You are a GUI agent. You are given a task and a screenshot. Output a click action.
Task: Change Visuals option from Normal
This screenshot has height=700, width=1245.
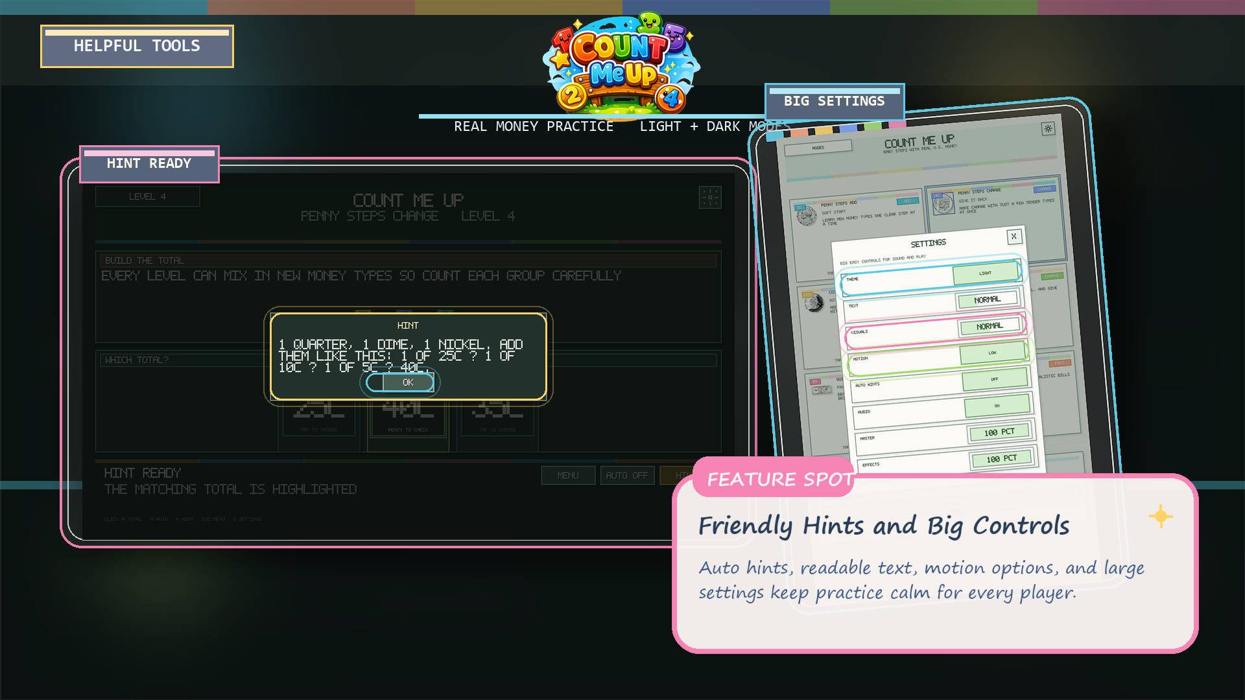coord(989,326)
